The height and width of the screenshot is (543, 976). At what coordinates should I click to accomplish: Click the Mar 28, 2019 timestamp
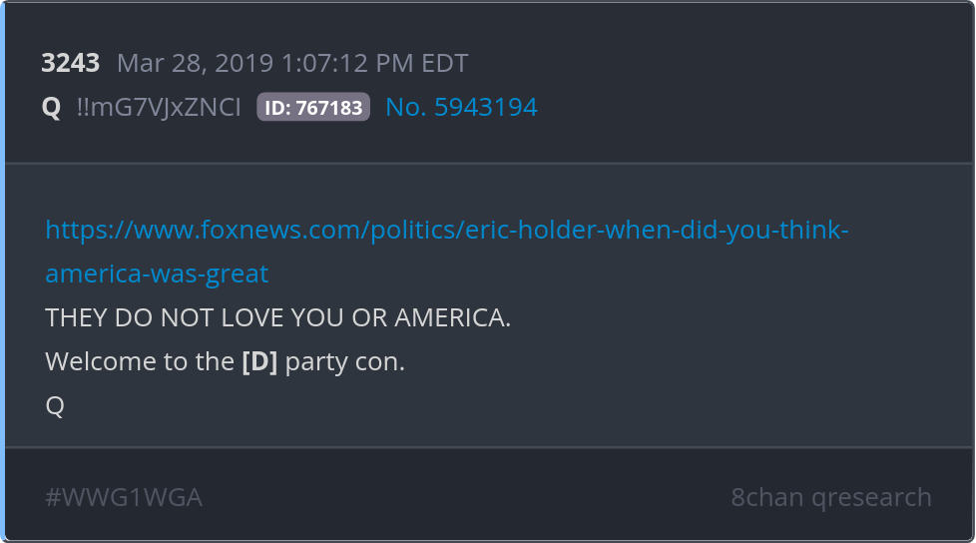(x=292, y=63)
